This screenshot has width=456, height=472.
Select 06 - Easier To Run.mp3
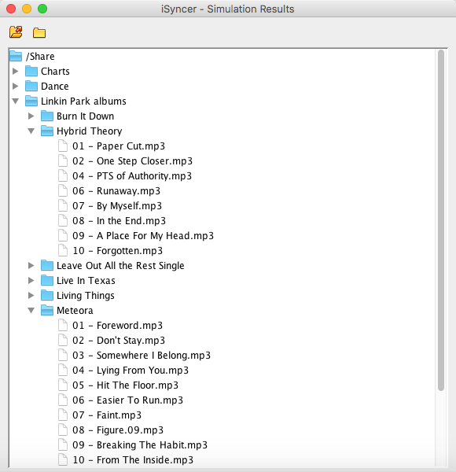(x=128, y=400)
